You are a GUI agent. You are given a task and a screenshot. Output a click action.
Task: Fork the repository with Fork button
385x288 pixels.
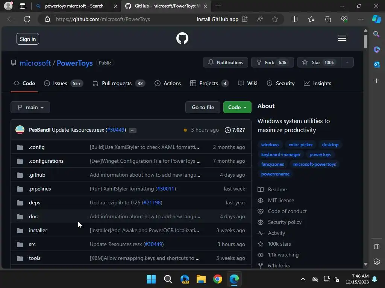(x=272, y=63)
